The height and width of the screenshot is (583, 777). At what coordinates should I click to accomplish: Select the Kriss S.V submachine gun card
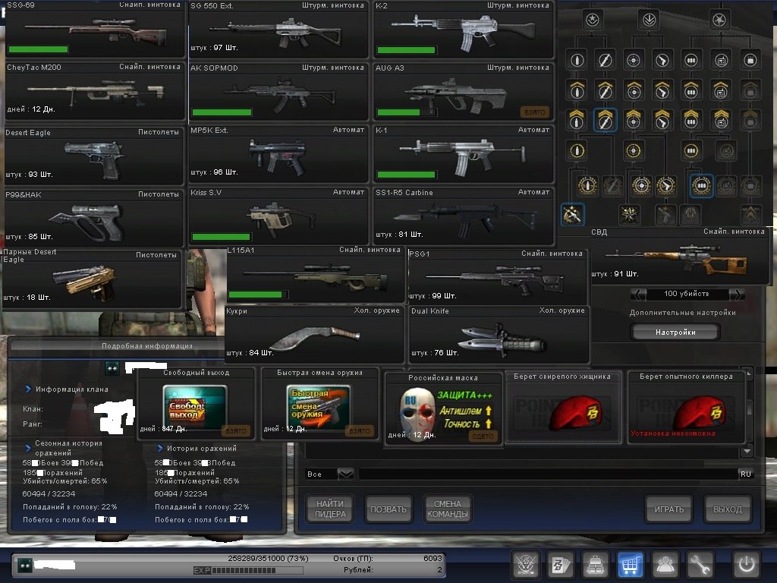tap(278, 216)
